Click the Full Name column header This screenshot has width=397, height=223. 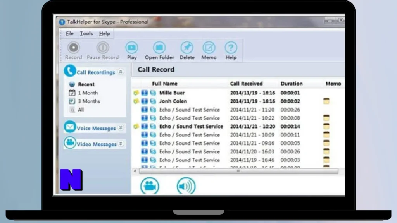164,84
